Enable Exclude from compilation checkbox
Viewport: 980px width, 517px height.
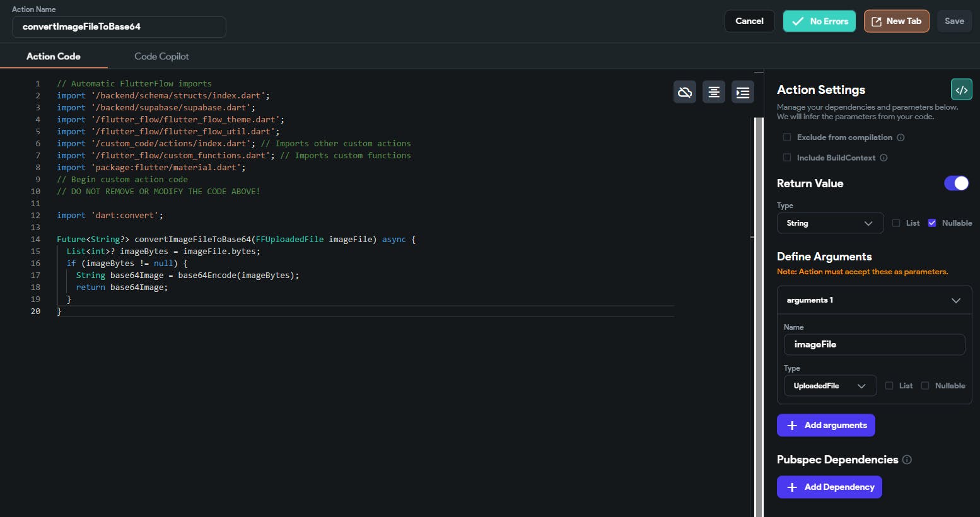(x=787, y=137)
